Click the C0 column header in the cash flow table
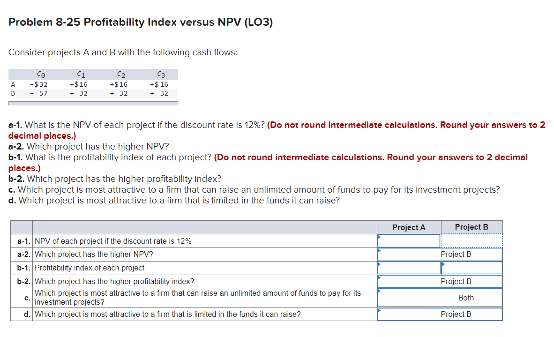Screen dimensions: 554x337 point(40,74)
